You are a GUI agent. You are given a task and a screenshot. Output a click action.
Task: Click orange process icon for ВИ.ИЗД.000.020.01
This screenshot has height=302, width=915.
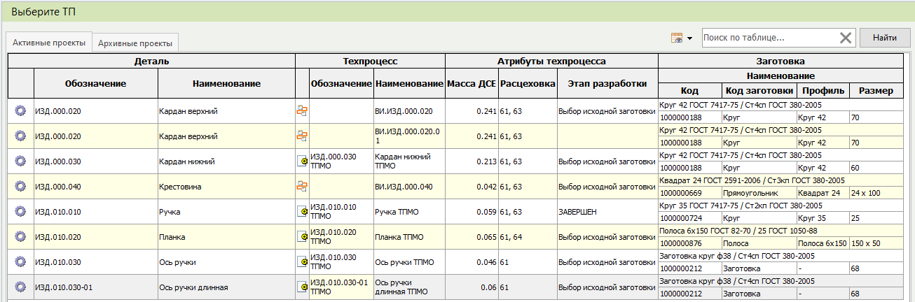tap(302, 136)
